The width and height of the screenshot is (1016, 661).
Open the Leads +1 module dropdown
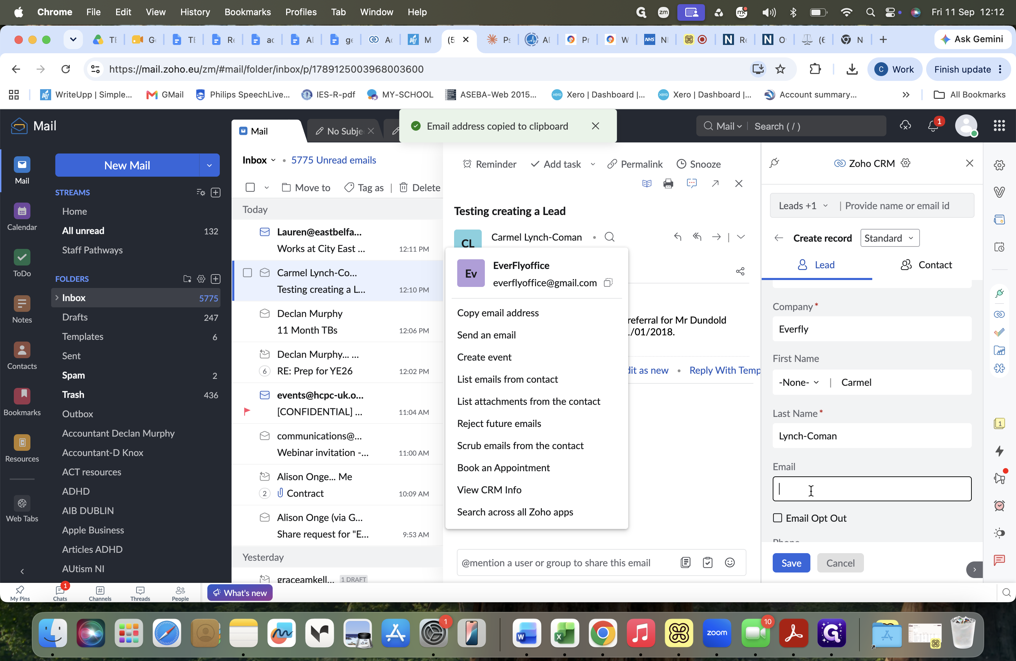coord(804,206)
